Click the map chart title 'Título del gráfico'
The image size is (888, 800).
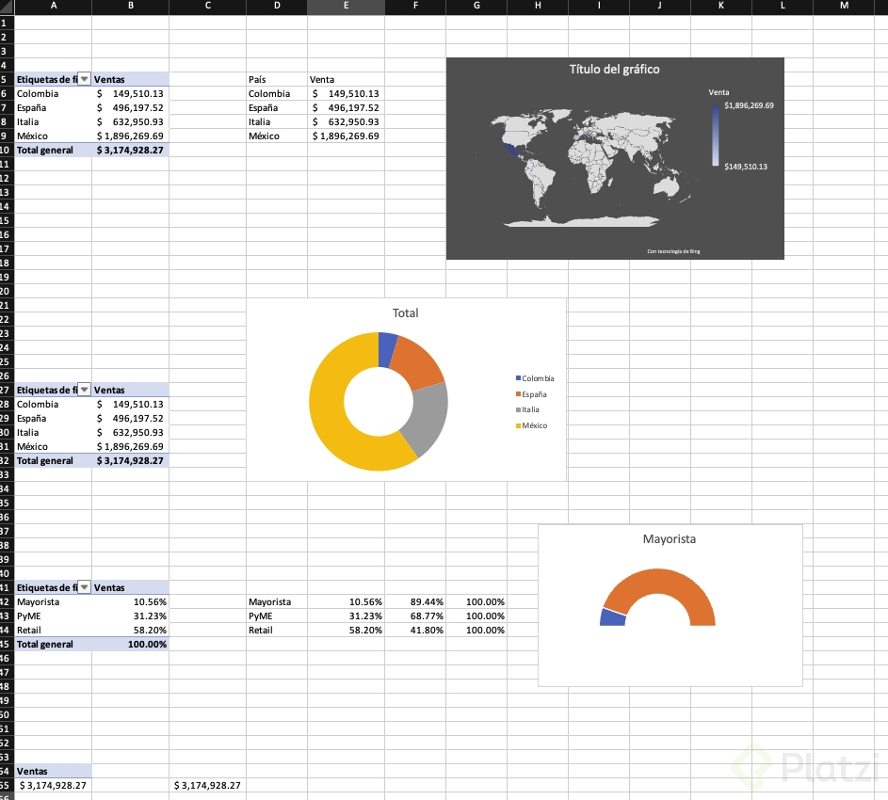615,69
